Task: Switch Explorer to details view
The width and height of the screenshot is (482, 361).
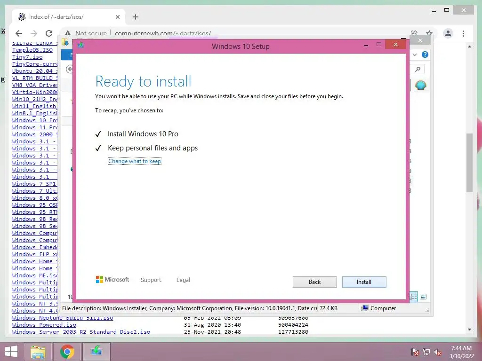Action: [x=413, y=297]
